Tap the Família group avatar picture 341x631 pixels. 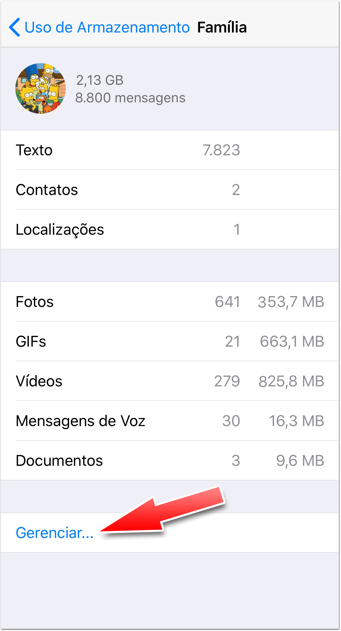(x=41, y=88)
